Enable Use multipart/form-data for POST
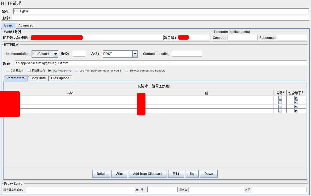Viewport: 311px width, 196px height. point(76,70)
